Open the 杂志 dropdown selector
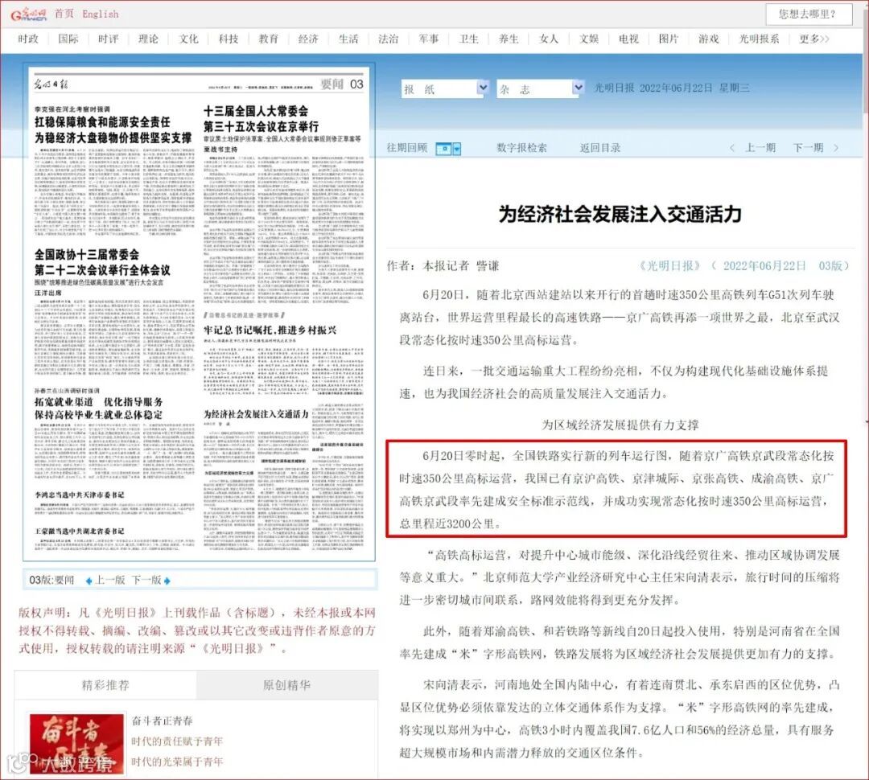This screenshot has height=780, width=869. 541,88
